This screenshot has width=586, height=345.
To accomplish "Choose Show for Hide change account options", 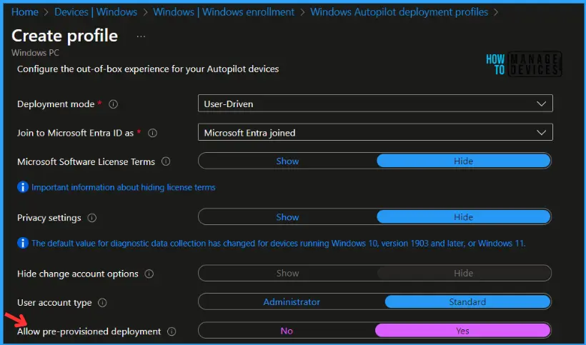I will coord(287,273).
